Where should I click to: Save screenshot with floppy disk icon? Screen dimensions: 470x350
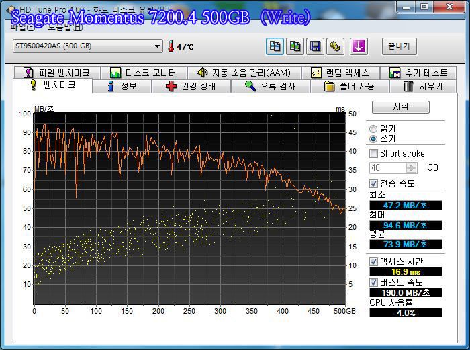315,46
